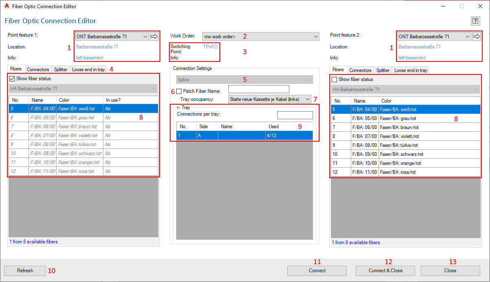Select right fiber row 11 orange/rot
490x282 pixels.
pyautogui.click(x=406, y=163)
